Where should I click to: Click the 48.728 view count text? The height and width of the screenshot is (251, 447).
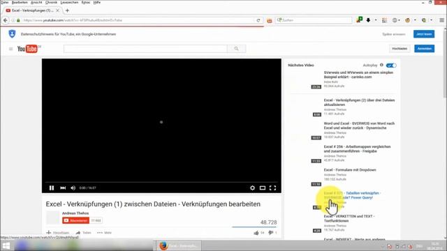coord(268,222)
